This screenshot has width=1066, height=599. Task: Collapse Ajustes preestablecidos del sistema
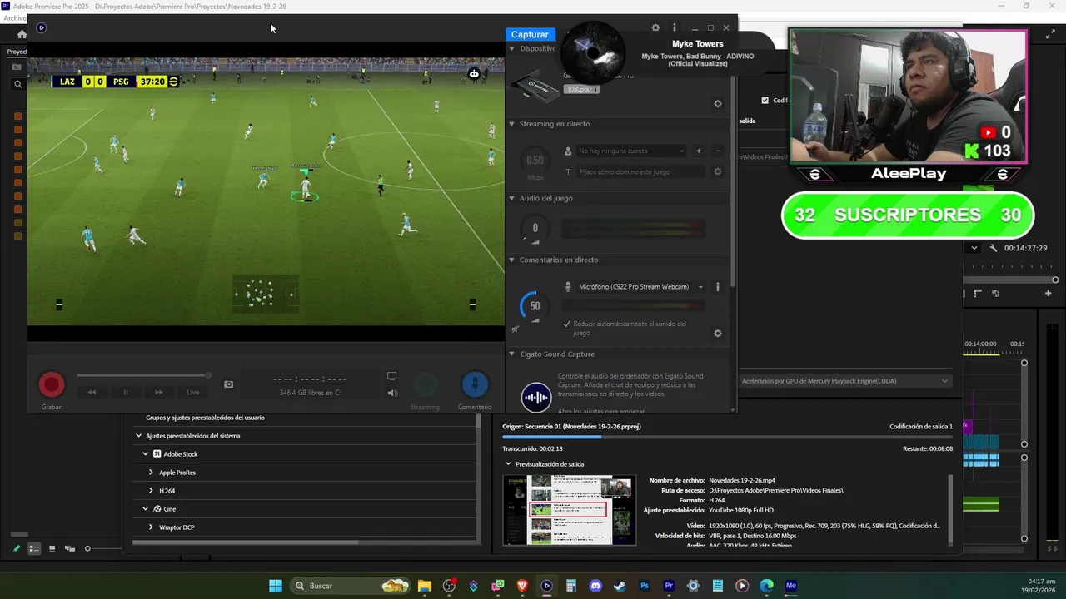click(138, 436)
